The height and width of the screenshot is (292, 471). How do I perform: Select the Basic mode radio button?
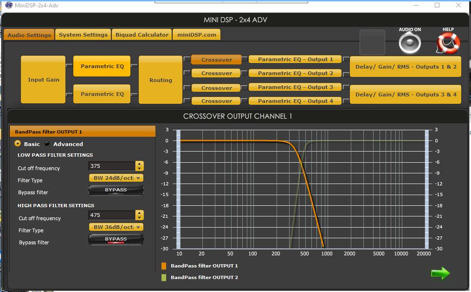pyautogui.click(x=18, y=143)
